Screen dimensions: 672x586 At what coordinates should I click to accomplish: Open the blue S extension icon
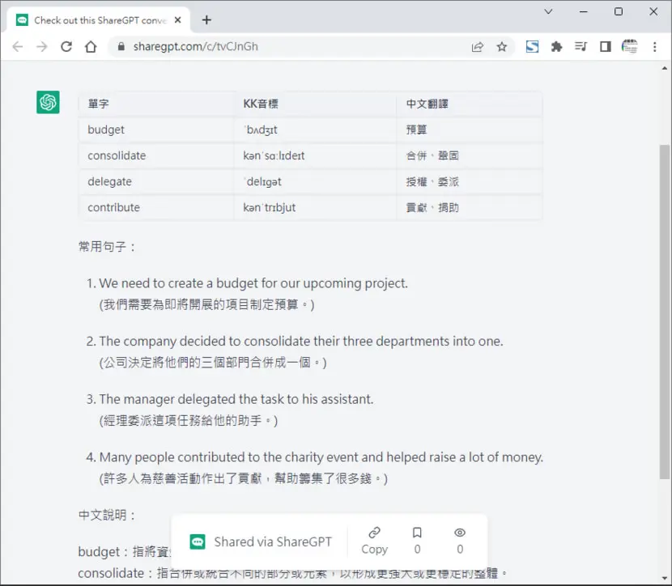(x=532, y=46)
